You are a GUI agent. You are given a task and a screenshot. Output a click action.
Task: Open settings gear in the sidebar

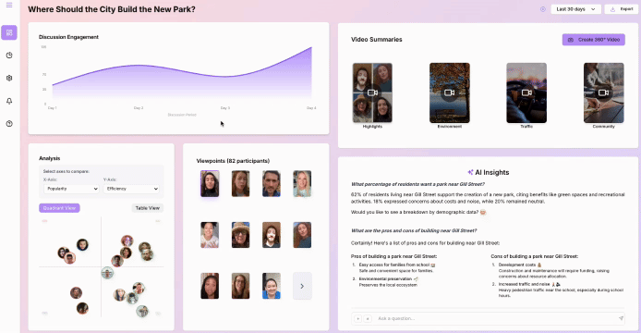(x=9, y=78)
